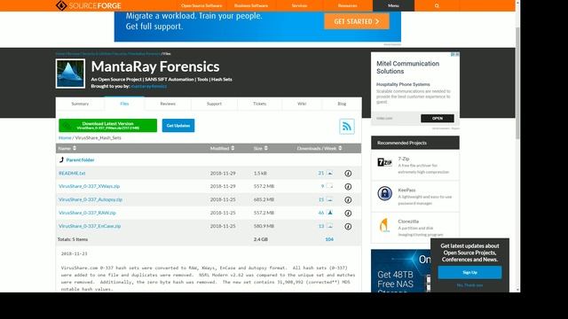View info icon for VirusShare_0-337_RAW.zip
Image resolution: width=568 pixels, height=319 pixels.
[x=348, y=214]
